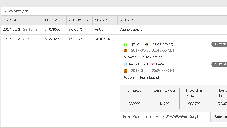Click the Team Liquid - FaZe match title
227x128 pixels.
click(x=146, y=64)
